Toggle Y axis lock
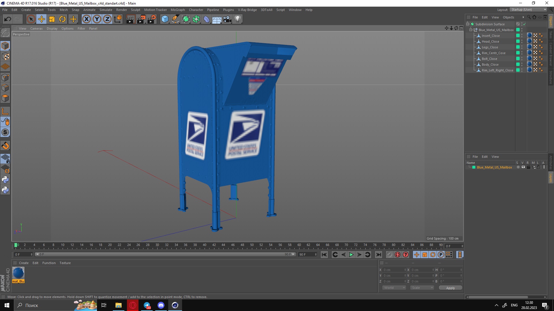This screenshot has height=311, width=554. click(x=97, y=19)
